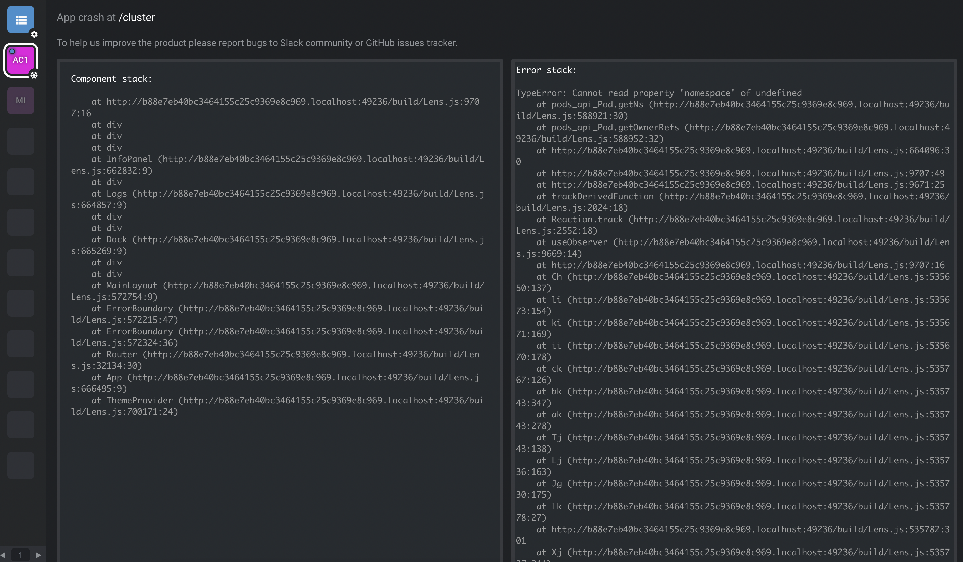Click the 'at App' component line
The width and height of the screenshot is (963, 562).
click(275, 383)
